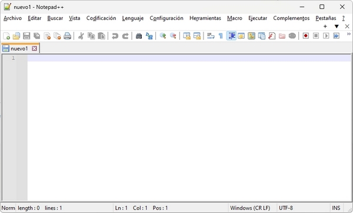Click the Save floppy disk icon

coord(26,36)
